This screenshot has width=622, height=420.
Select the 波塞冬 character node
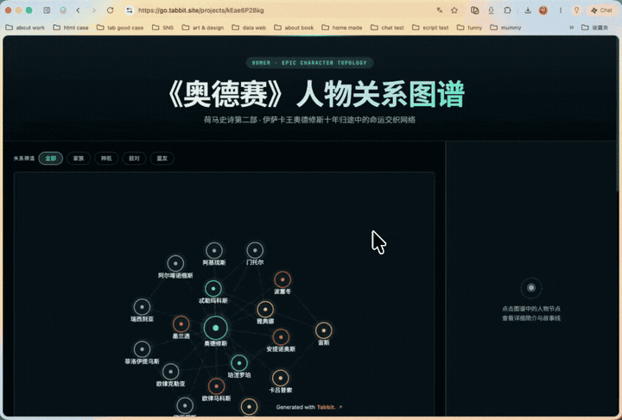pyautogui.click(x=282, y=279)
